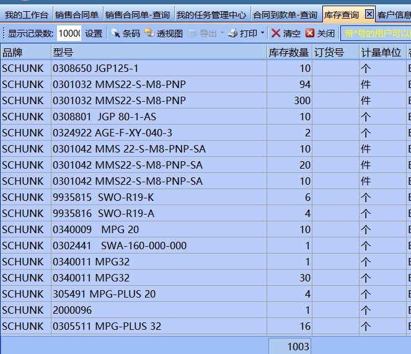Expand the 打印 dropdown arrow

pos(262,33)
